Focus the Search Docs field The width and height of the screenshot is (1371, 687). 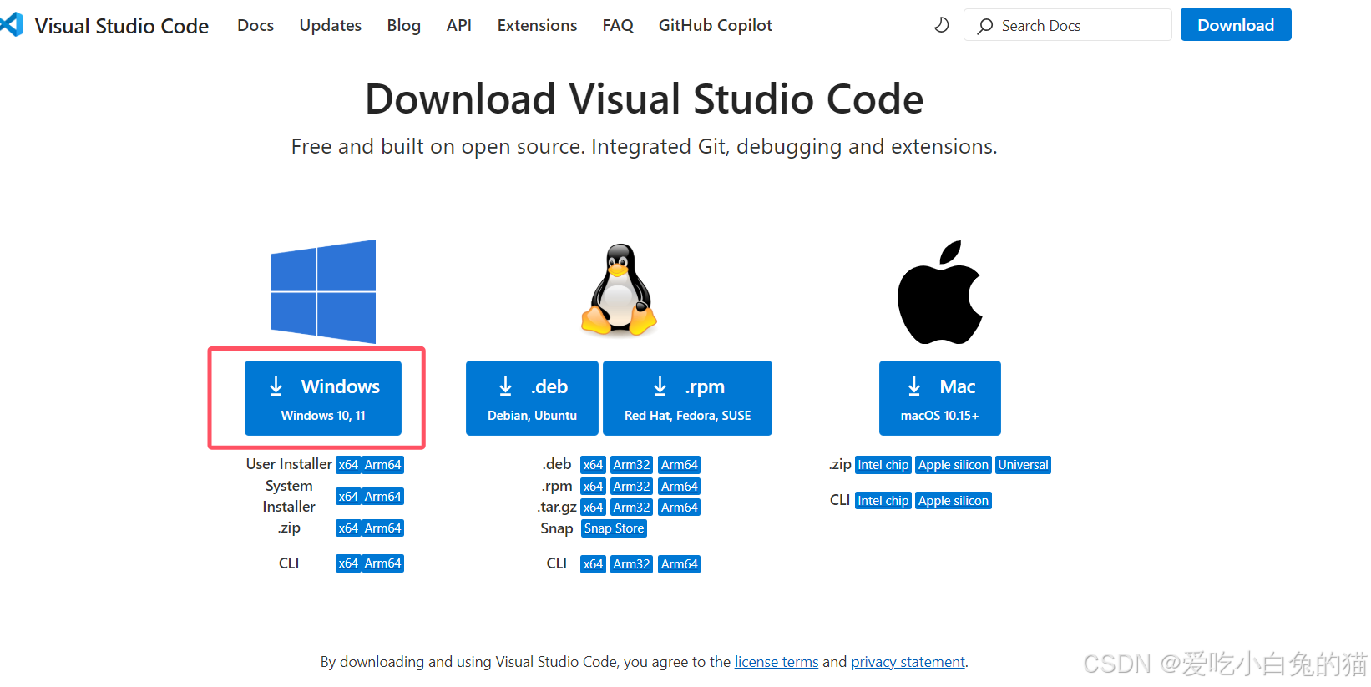point(1068,25)
